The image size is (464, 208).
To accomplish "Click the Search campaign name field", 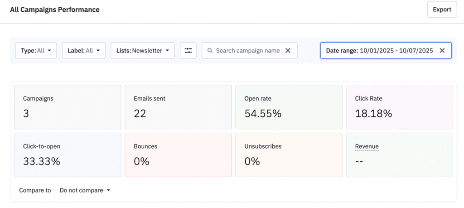I will [250, 51].
